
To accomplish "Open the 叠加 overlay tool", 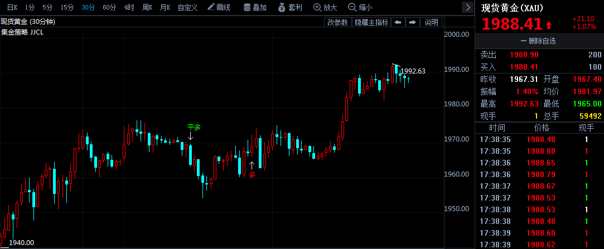I will pos(255,7).
